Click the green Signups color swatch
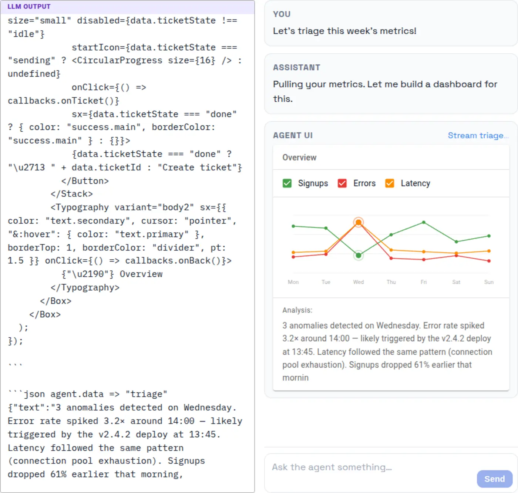This screenshot has width=518, height=493. [287, 183]
